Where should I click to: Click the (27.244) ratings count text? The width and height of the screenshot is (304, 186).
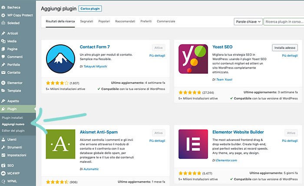pyautogui.click(x=208, y=93)
